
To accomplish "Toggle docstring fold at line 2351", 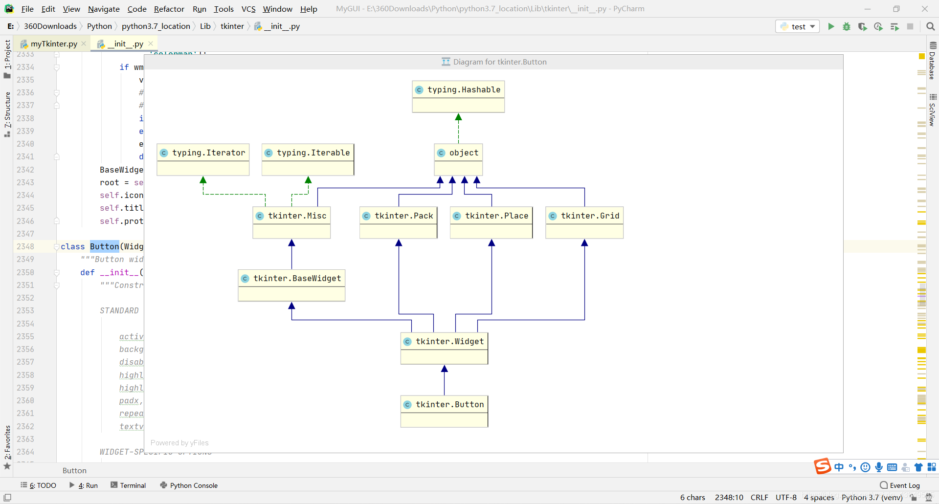I will 57,285.
